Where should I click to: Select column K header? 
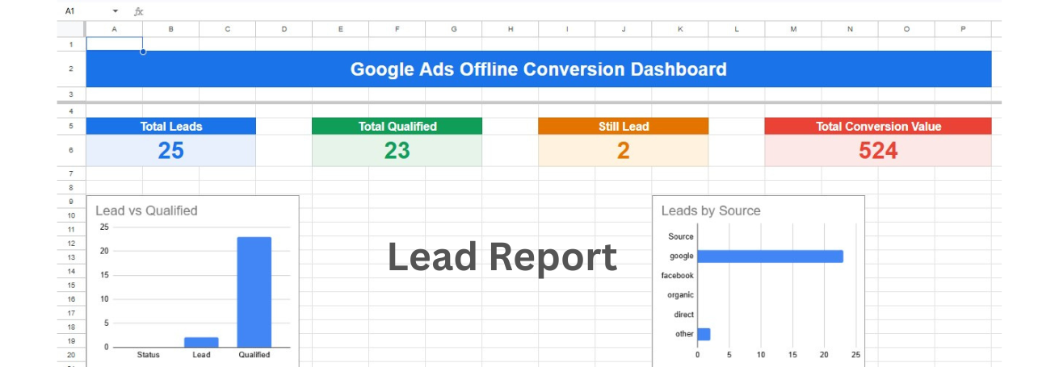coord(679,29)
